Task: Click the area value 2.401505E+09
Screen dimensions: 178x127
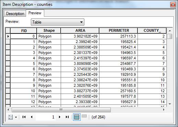Action: pos(80,96)
